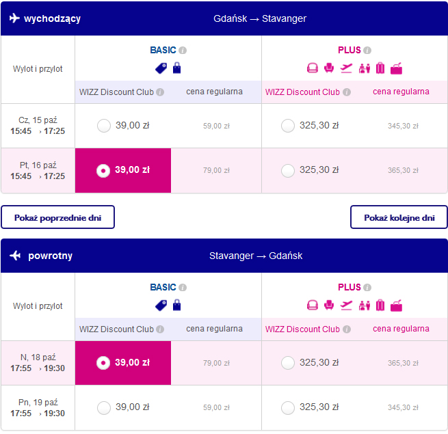Click info icon beside outbound PLUS WIZZ Discount Club
448x434 pixels.
pos(347,92)
